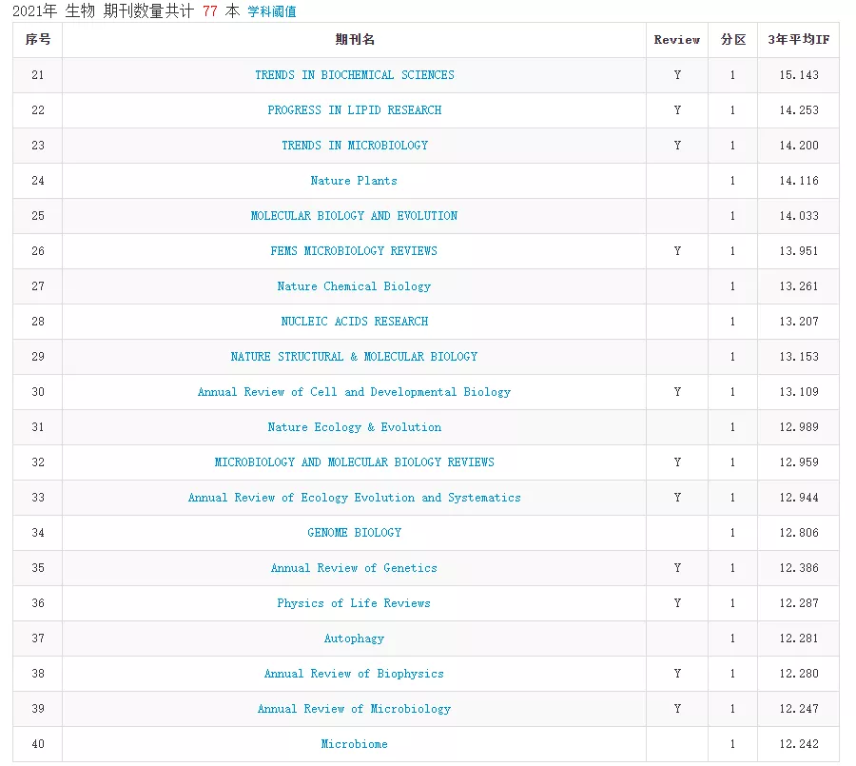The image size is (856, 766).
Task: Click the 期刊名 column header
Action: (354, 40)
